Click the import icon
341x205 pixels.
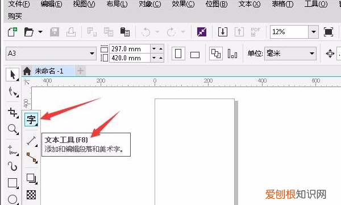223,32
